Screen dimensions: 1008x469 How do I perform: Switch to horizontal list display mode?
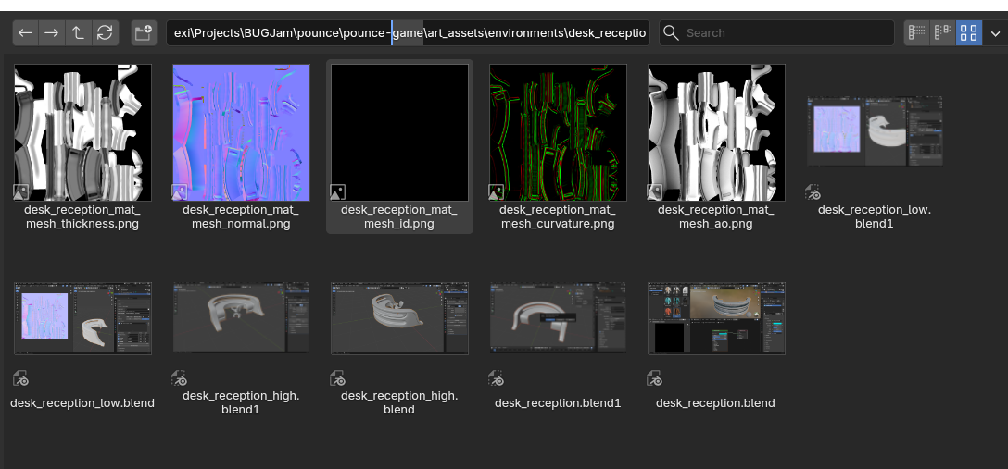pyautogui.click(x=943, y=33)
